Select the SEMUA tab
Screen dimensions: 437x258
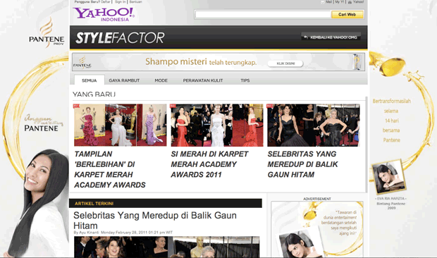tap(90, 80)
